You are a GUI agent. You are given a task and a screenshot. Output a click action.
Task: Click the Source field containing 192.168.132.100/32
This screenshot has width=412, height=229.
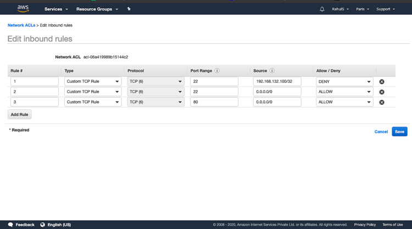[x=277, y=81]
